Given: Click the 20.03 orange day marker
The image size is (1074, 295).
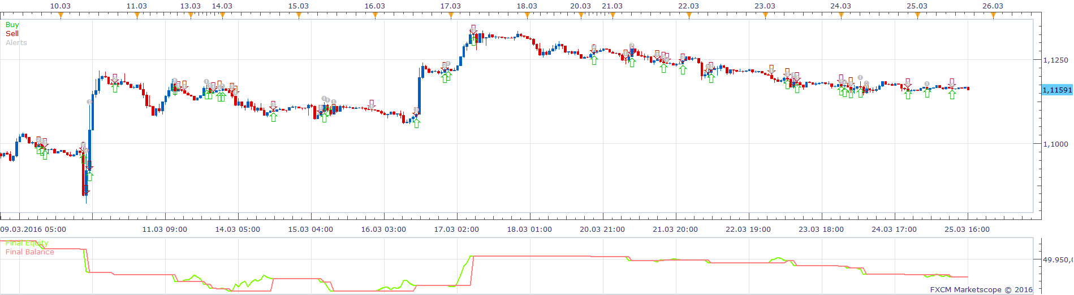Looking at the screenshot, I should (581, 15).
